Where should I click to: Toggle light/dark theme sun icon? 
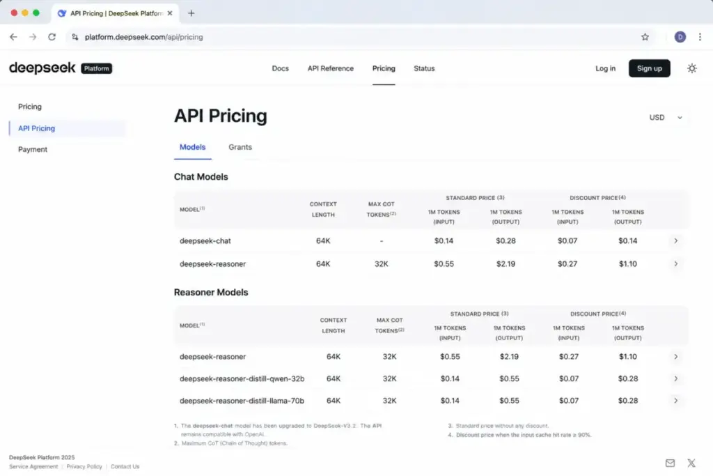pyautogui.click(x=691, y=68)
